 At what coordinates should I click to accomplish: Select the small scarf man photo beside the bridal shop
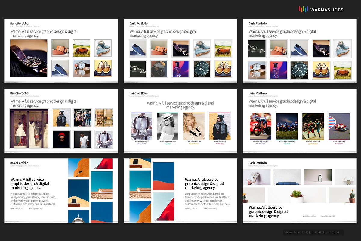(61, 118)
